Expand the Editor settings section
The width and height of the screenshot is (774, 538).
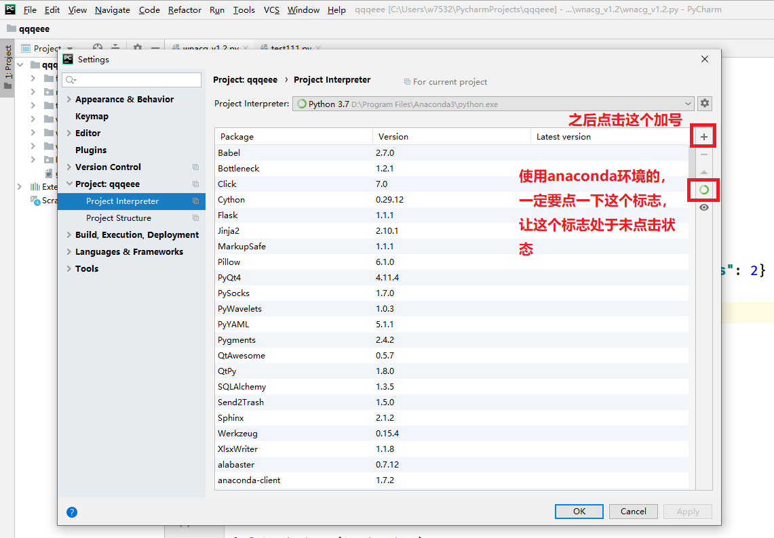(x=69, y=133)
